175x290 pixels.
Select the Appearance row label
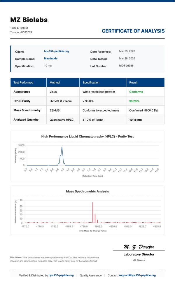coord(22,92)
